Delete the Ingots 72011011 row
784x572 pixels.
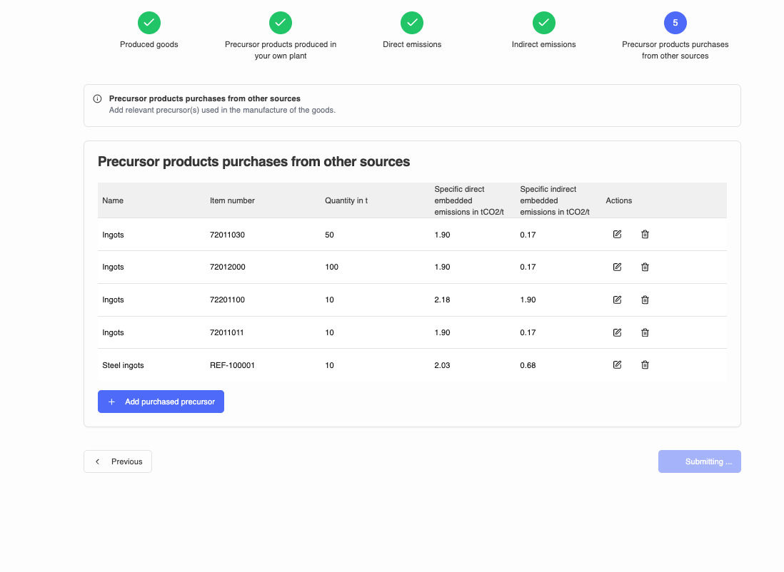[645, 332]
